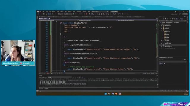Select the AppIcon folder
The height and width of the screenshot is (106, 190).
[x=167, y=32]
